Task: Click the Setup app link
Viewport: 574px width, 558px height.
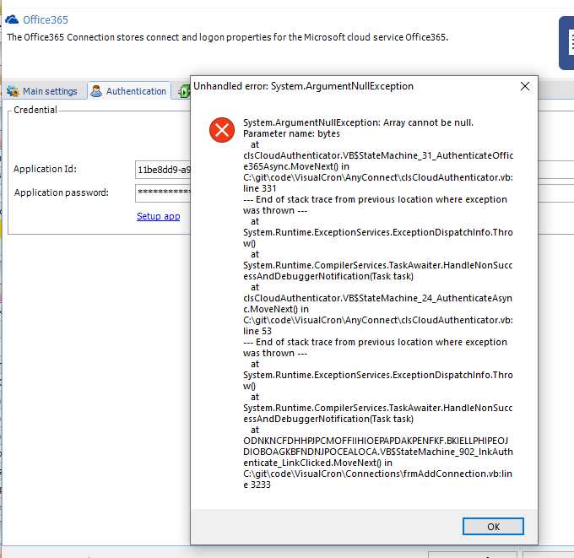Action: [x=158, y=216]
